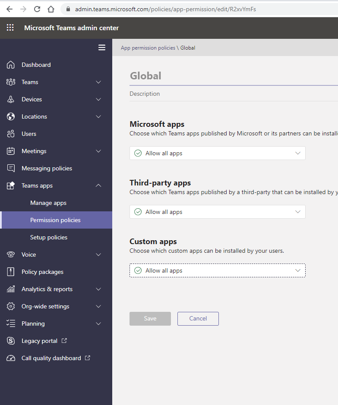
Task: Click the Analytics & reports chart icon
Action: pyautogui.click(x=11, y=289)
